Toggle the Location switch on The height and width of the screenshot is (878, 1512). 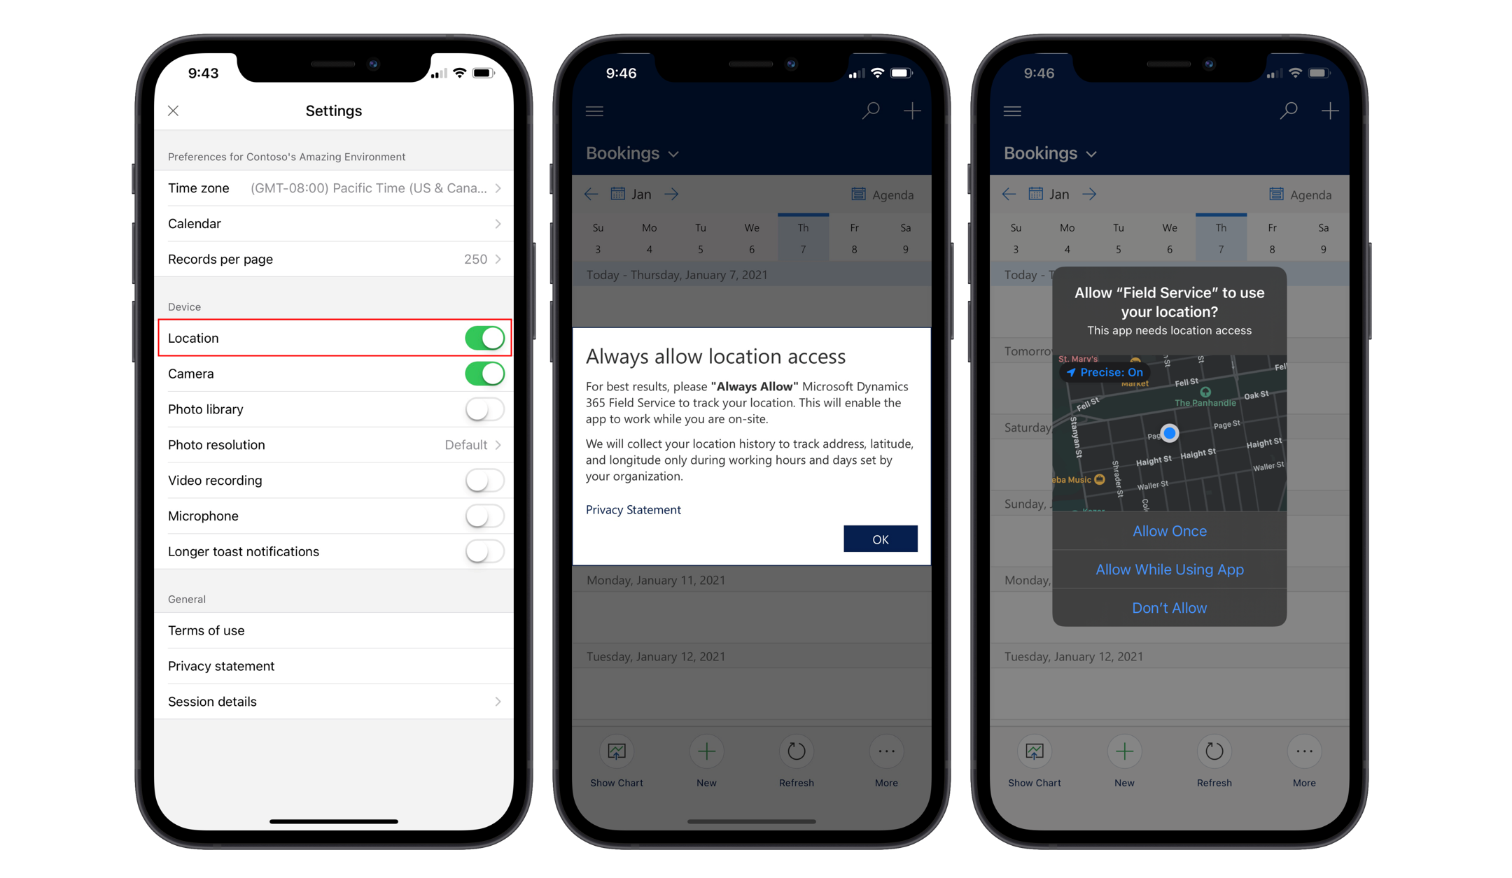(x=483, y=338)
